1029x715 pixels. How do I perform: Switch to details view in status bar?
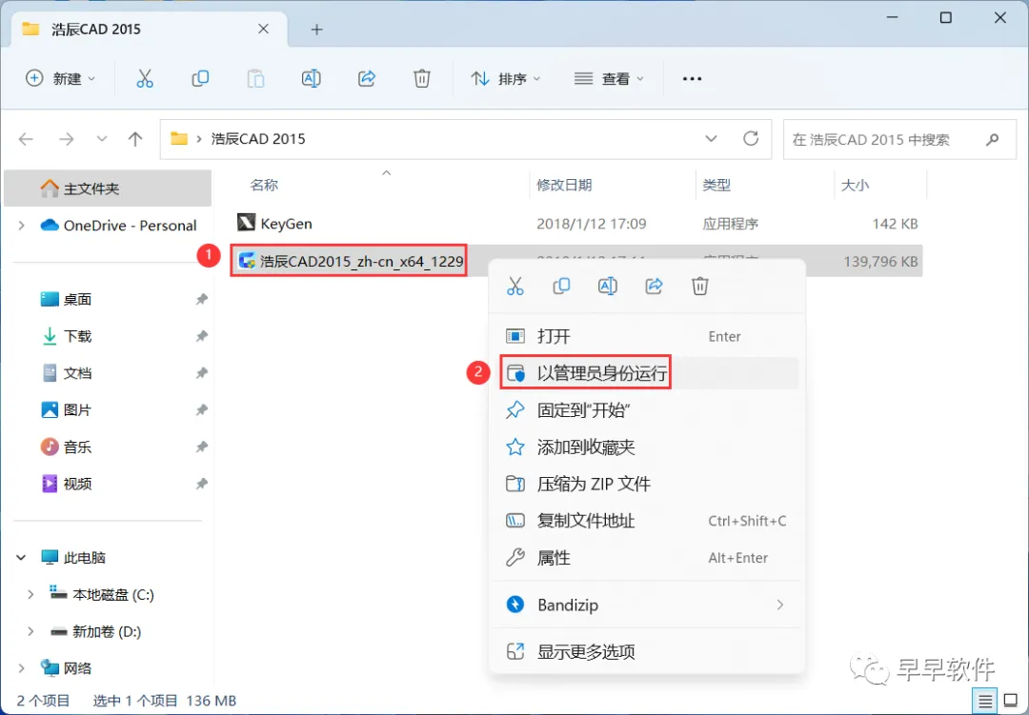click(x=985, y=702)
